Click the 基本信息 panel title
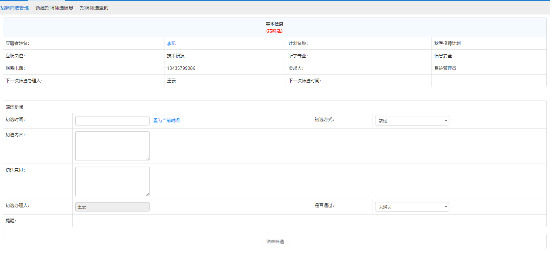The image size is (550, 255). click(274, 24)
